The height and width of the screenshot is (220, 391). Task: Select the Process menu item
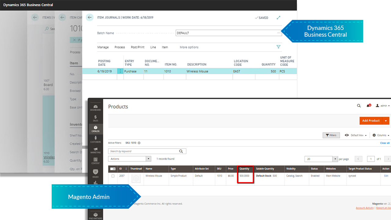(x=119, y=47)
